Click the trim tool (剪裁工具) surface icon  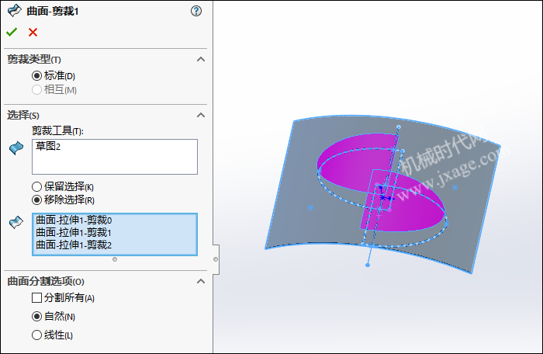click(16, 148)
